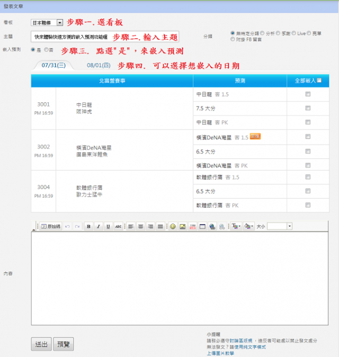Click into the 主題 subject field

[x=105, y=37]
